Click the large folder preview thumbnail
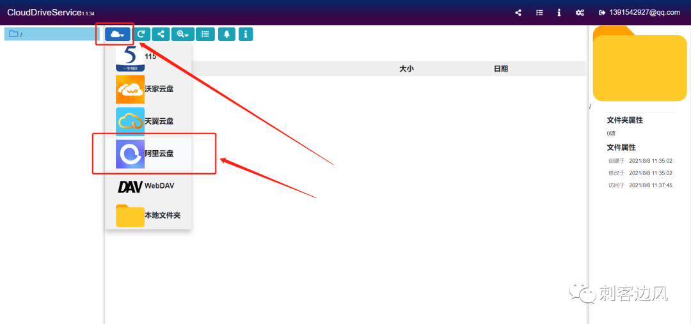The height and width of the screenshot is (324, 691). [x=640, y=63]
